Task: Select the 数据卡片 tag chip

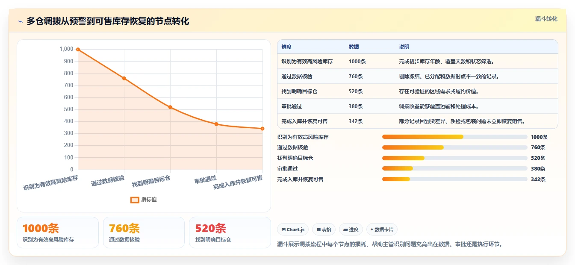Action: point(382,230)
